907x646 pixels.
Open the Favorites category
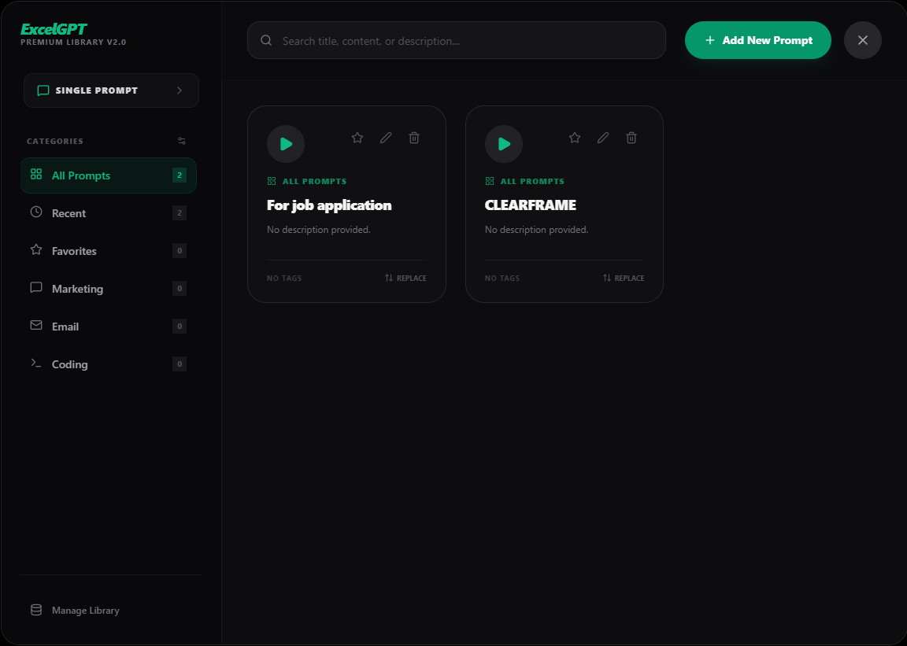[109, 251]
